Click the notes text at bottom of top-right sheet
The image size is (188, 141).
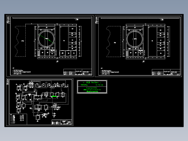110,71
